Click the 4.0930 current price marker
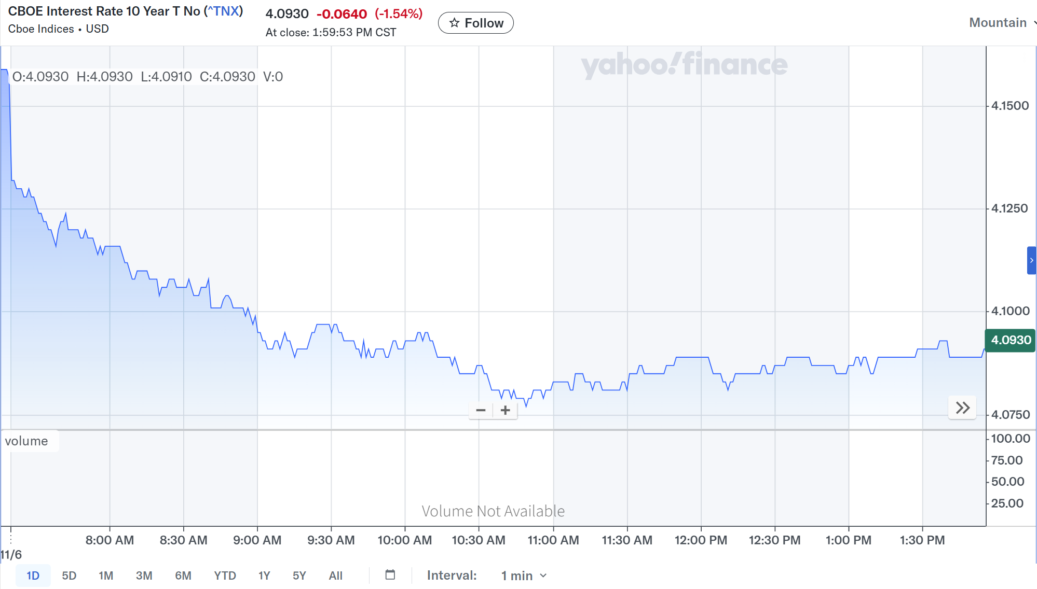 [x=1011, y=340]
